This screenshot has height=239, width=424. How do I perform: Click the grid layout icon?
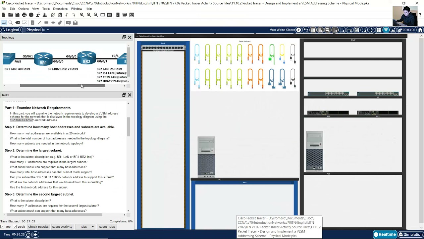(x=379, y=30)
